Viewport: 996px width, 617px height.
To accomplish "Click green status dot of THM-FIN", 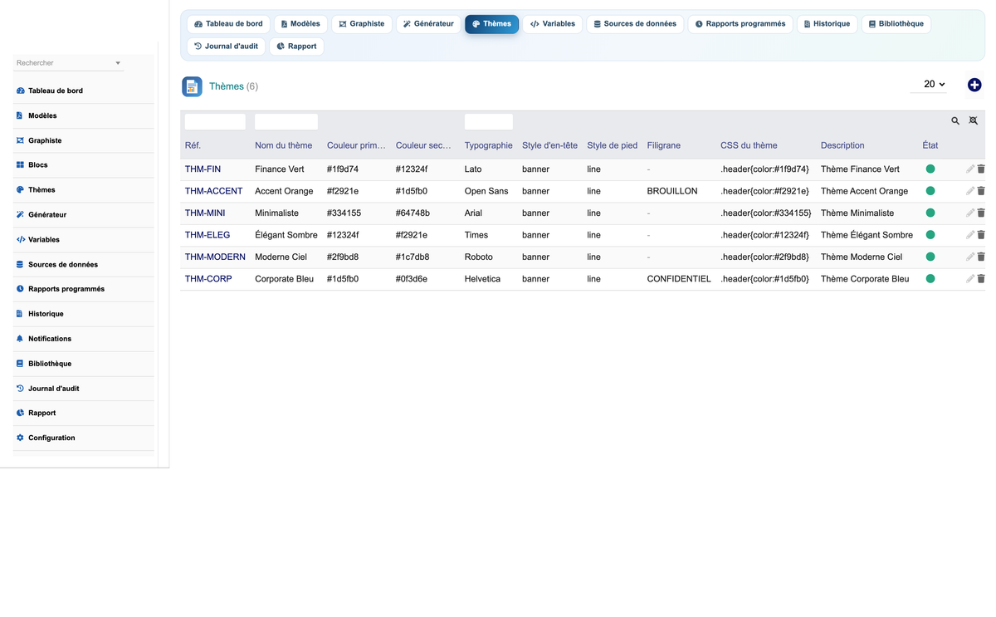I will tap(930, 169).
